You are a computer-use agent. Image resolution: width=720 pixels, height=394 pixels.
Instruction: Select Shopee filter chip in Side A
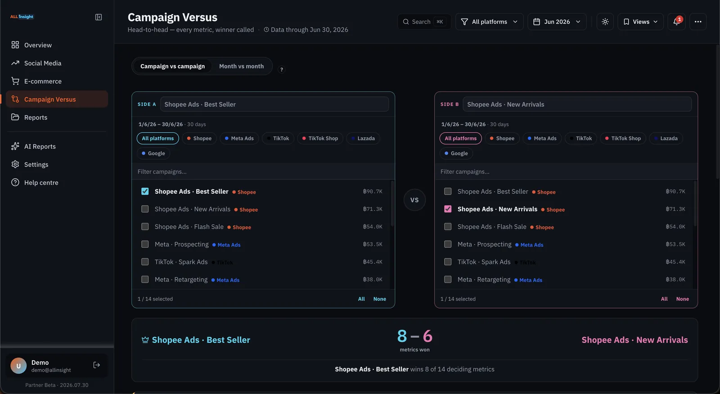pyautogui.click(x=199, y=138)
